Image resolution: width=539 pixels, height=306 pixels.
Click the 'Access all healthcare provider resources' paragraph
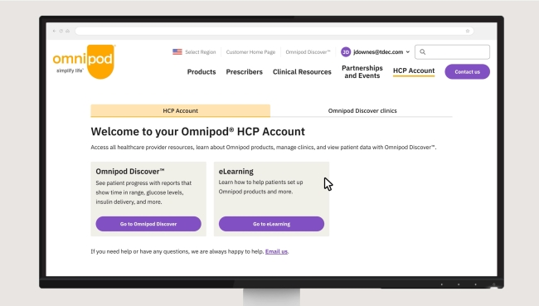click(264, 147)
